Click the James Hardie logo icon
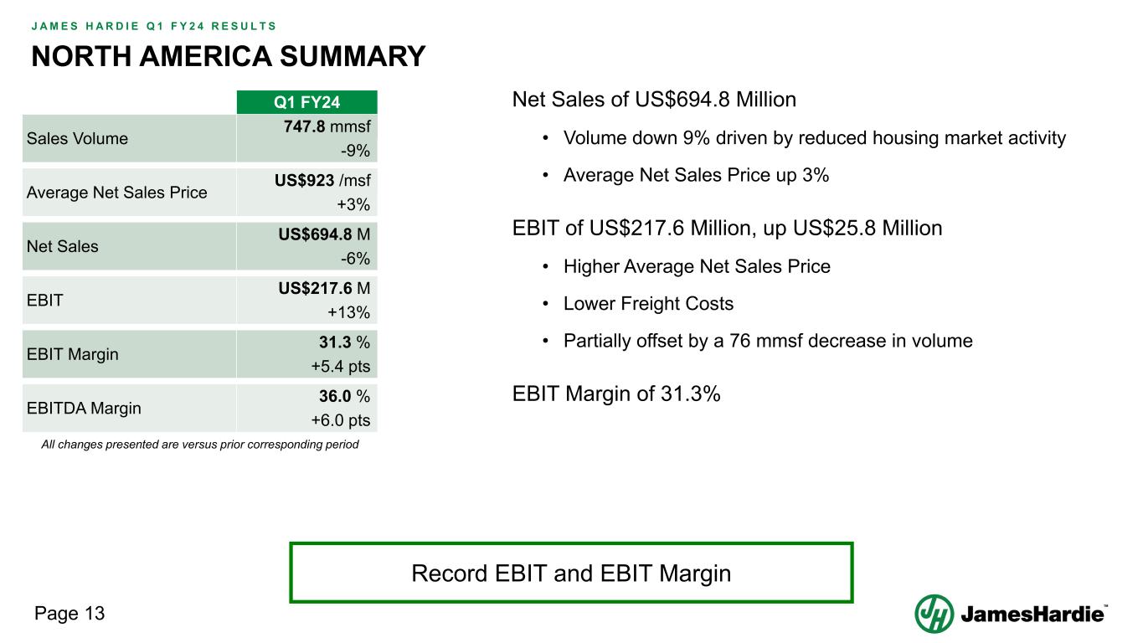 (934, 614)
